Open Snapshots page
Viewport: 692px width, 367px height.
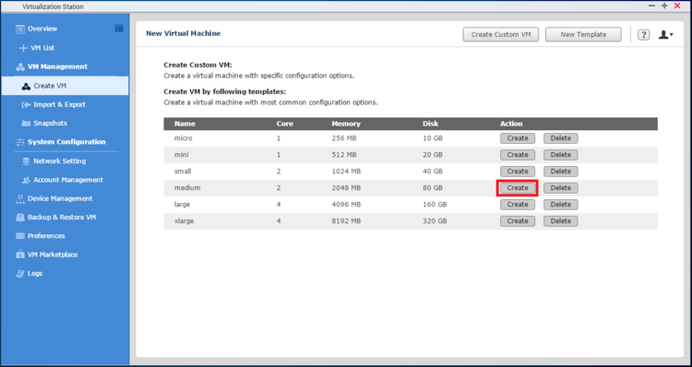51,123
